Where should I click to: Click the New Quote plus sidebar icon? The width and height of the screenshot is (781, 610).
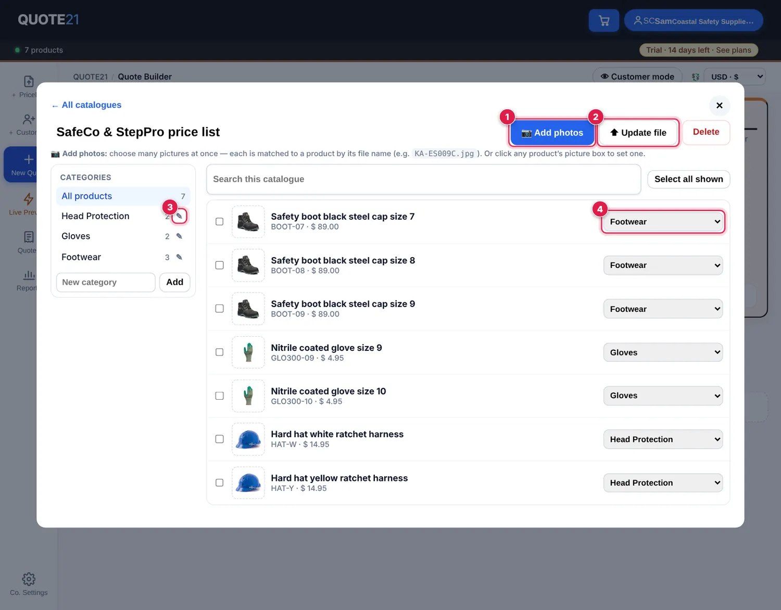(x=29, y=159)
